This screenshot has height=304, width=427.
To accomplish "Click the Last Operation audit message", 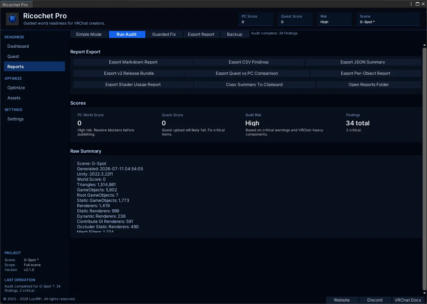I will pyautogui.click(x=33, y=289).
